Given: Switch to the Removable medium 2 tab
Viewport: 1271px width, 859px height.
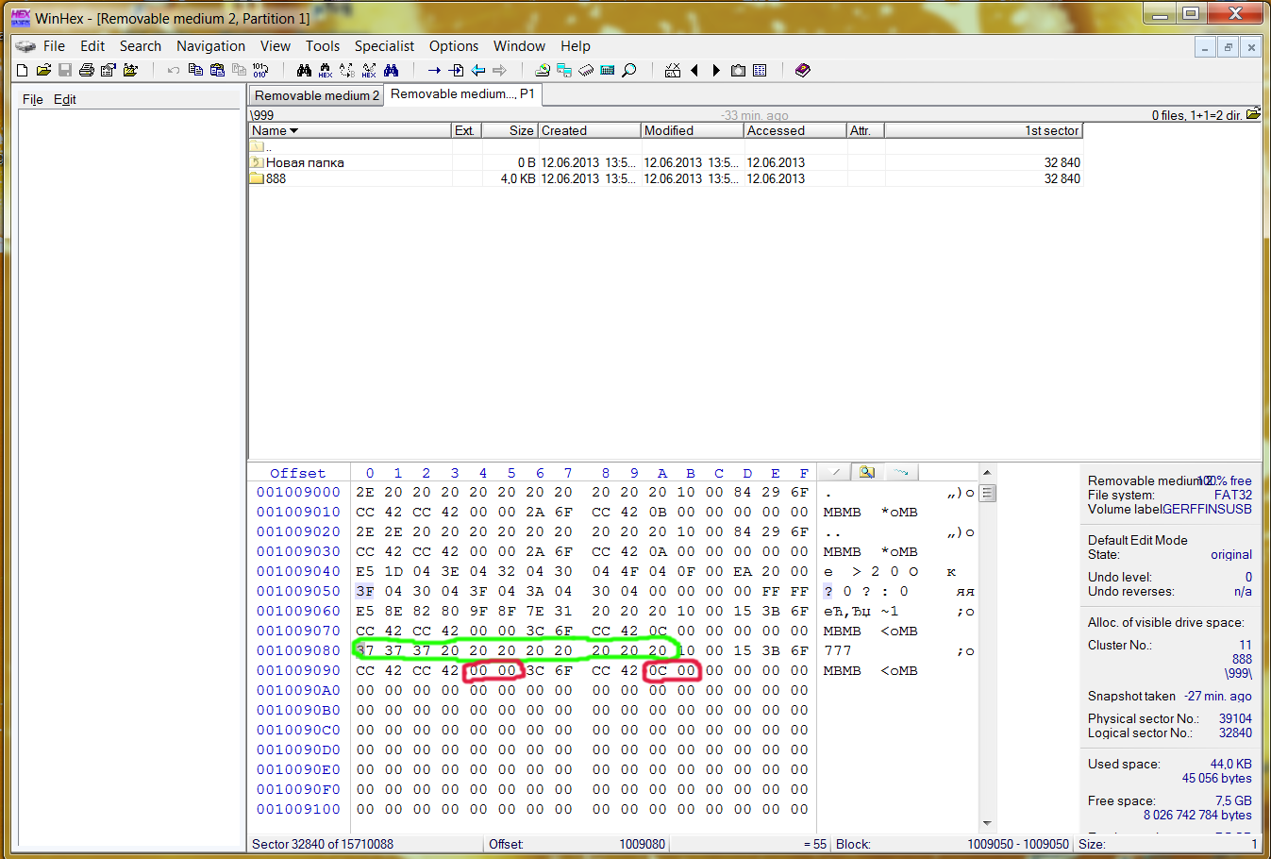Looking at the screenshot, I should point(316,95).
